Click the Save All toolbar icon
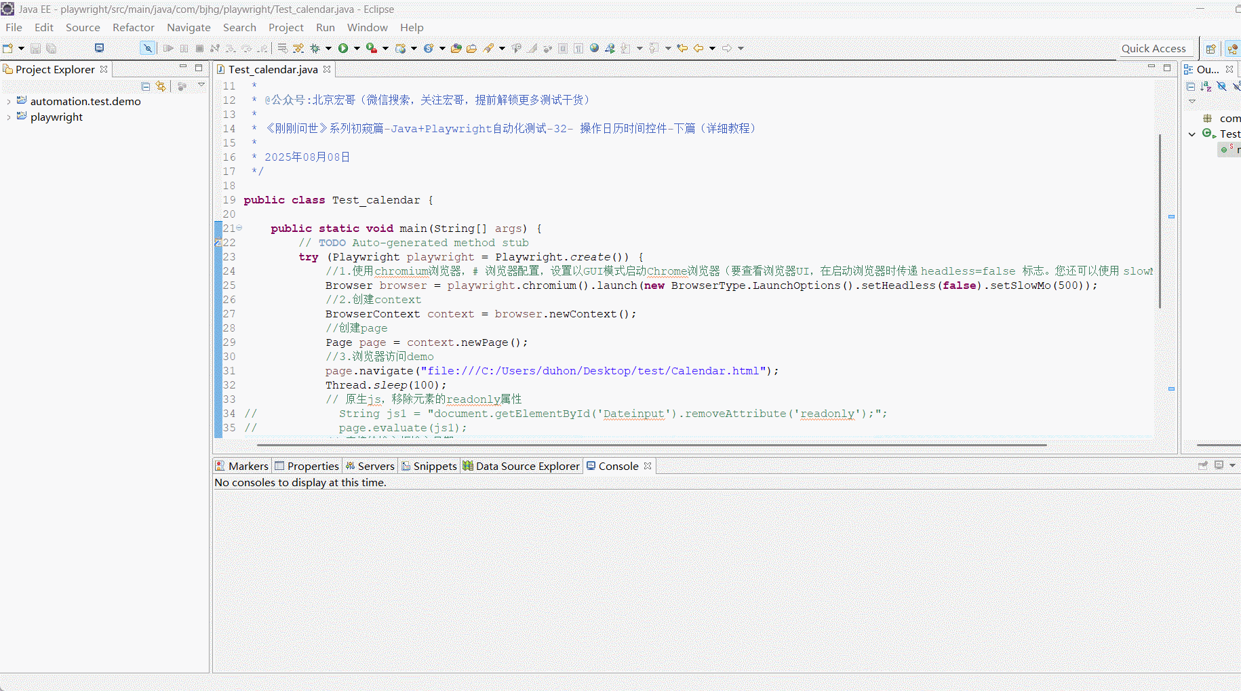Screen dimensions: 1241x691 coord(51,48)
